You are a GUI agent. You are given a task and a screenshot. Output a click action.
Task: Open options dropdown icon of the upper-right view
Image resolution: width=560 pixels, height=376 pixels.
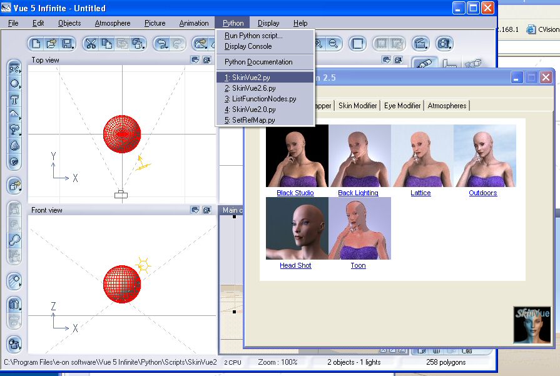coord(387,60)
